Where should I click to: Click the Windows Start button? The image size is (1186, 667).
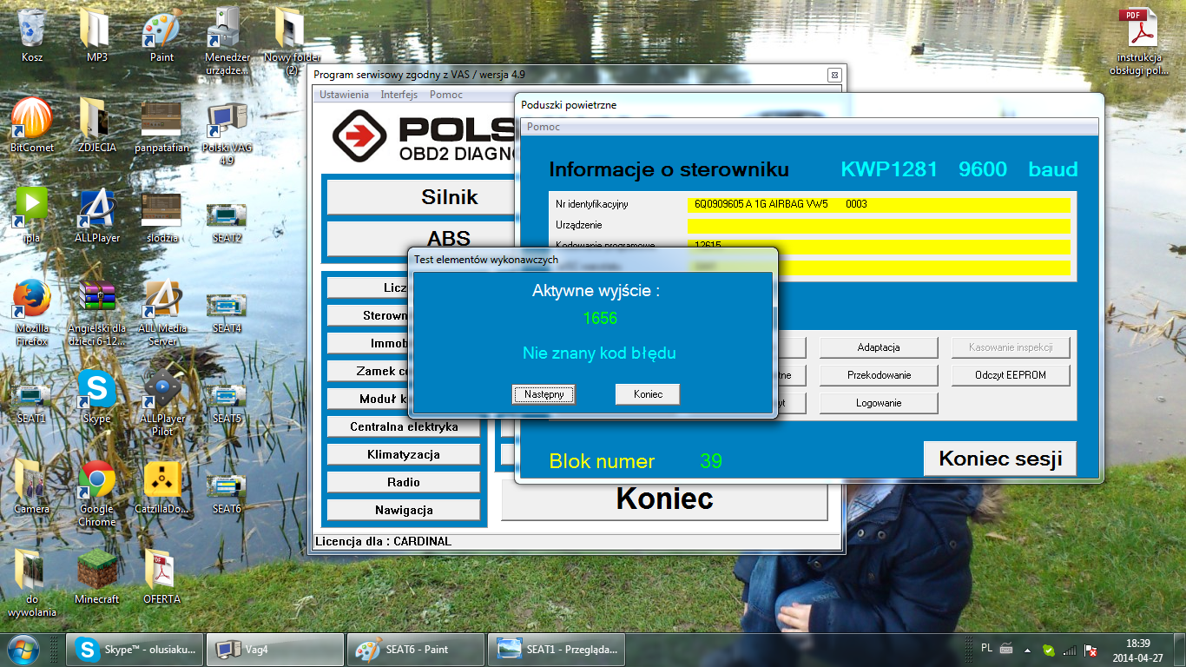click(23, 649)
